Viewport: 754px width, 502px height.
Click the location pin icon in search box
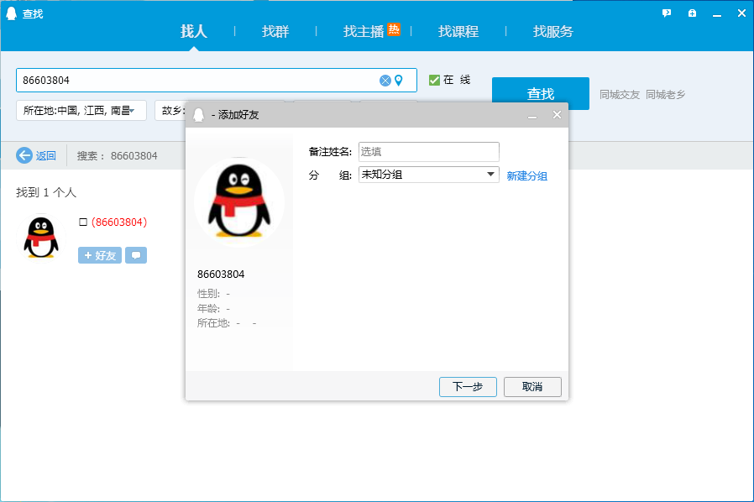[x=399, y=81]
